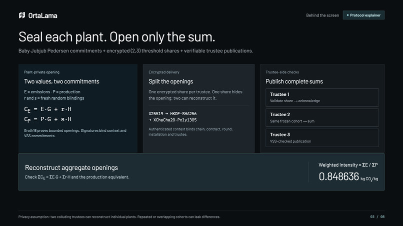
Task: Click 'VSS-checked publication' text
Action: 290,141
